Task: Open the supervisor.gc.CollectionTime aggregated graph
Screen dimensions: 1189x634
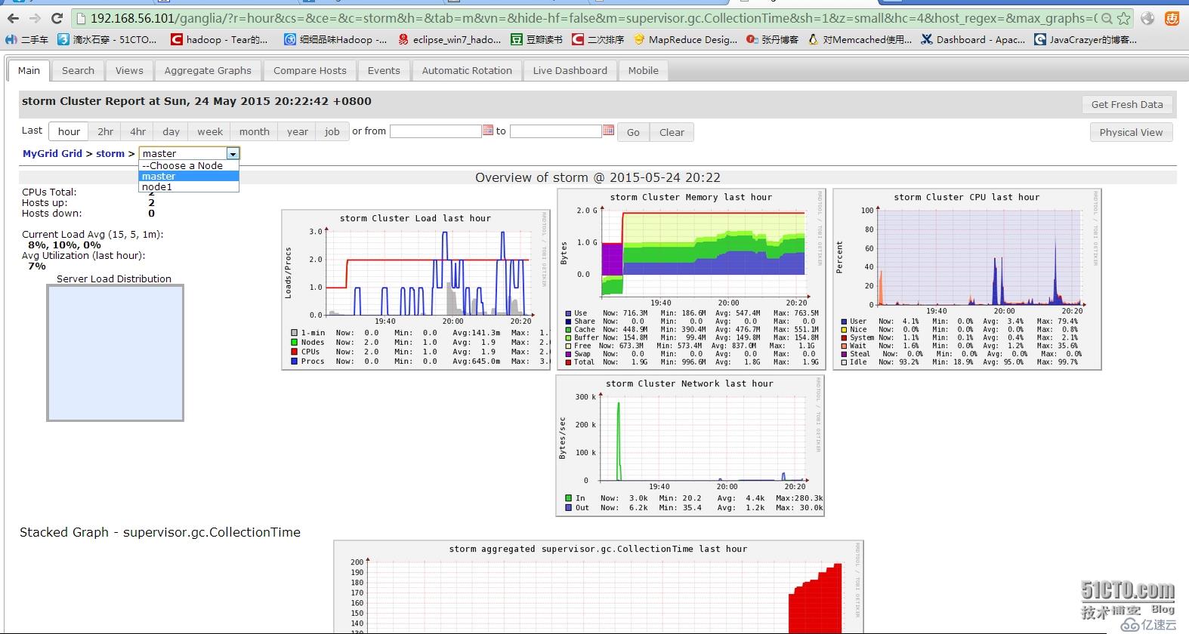Action: [x=598, y=587]
